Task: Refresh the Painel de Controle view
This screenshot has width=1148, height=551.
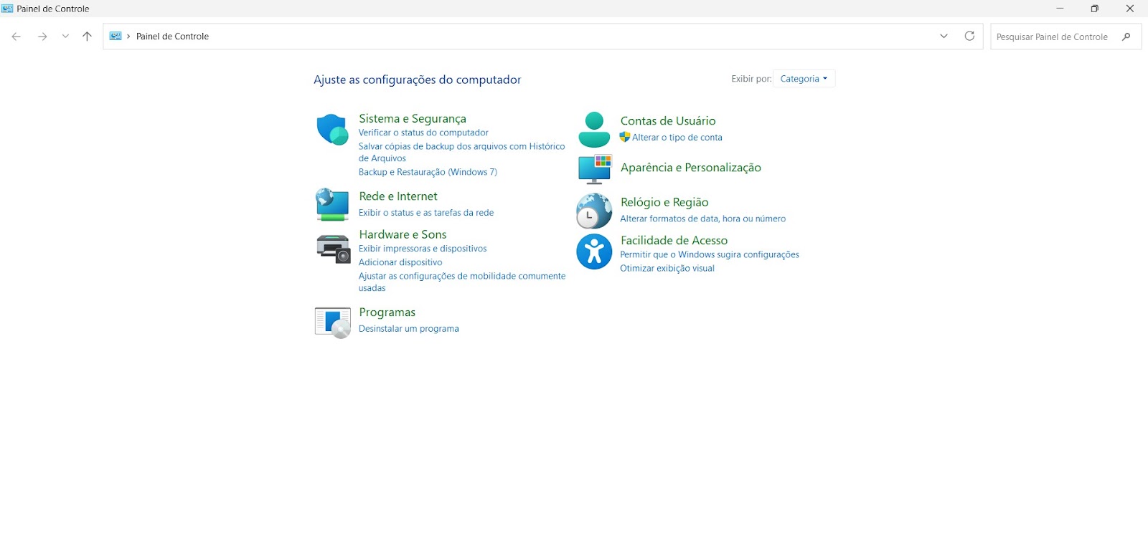Action: pos(969,36)
